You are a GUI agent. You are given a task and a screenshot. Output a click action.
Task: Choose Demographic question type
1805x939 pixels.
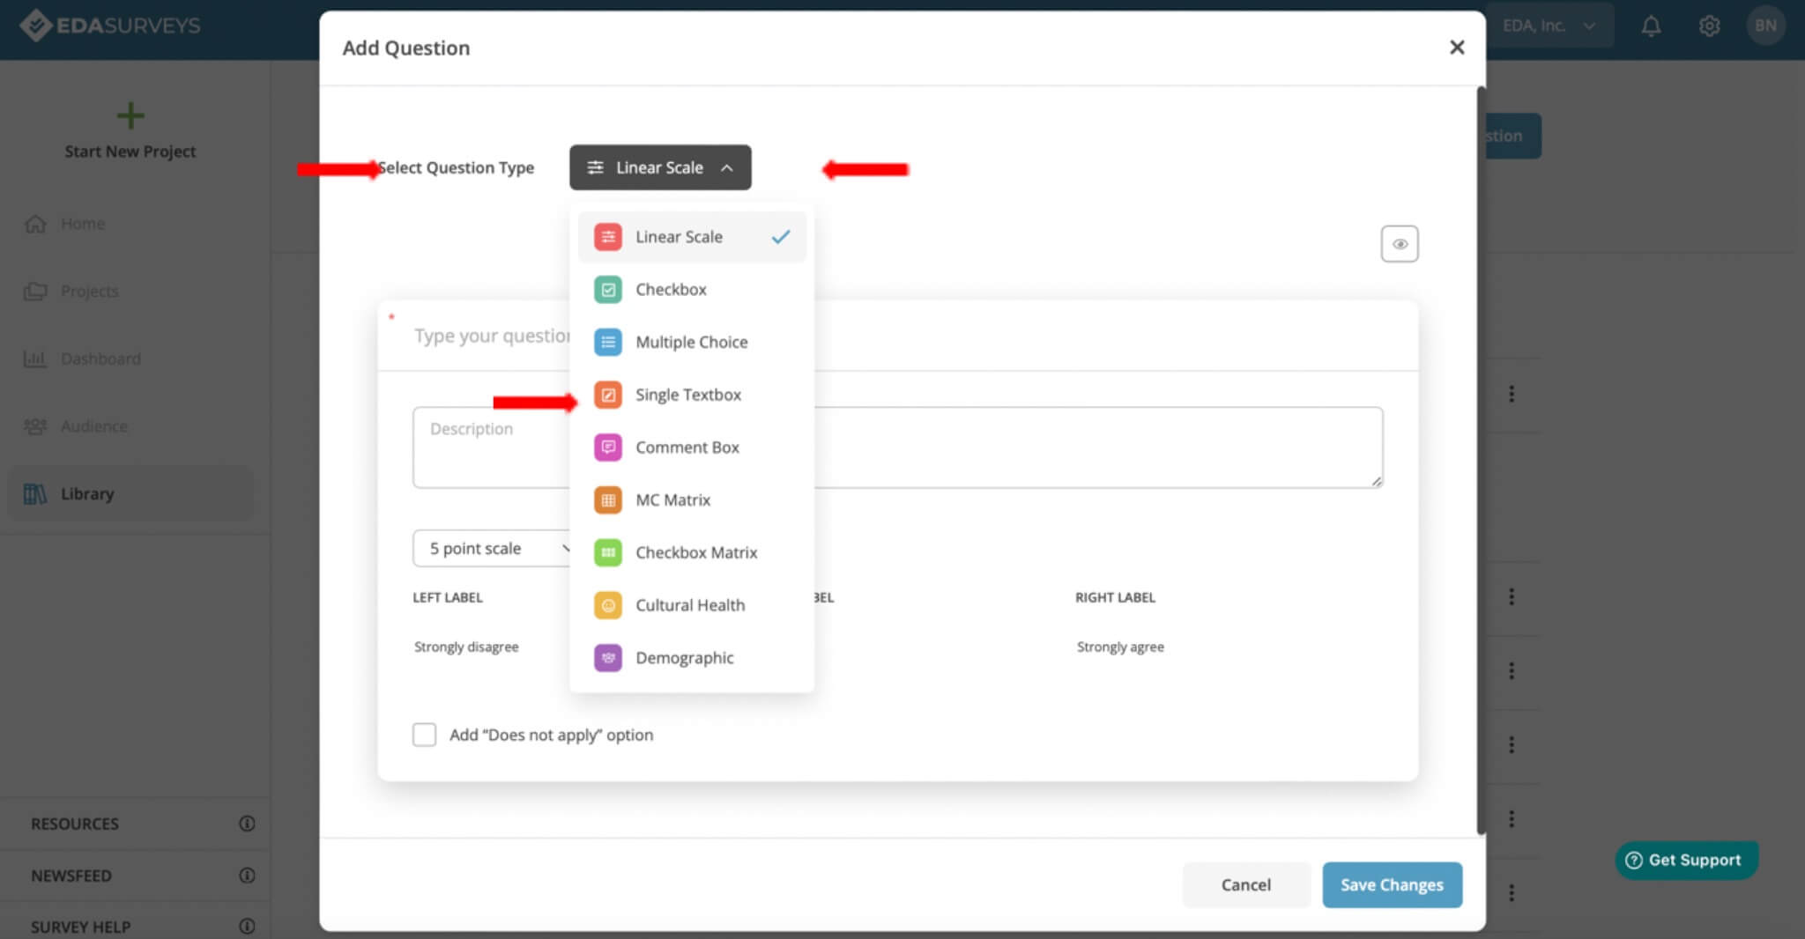pos(692,658)
